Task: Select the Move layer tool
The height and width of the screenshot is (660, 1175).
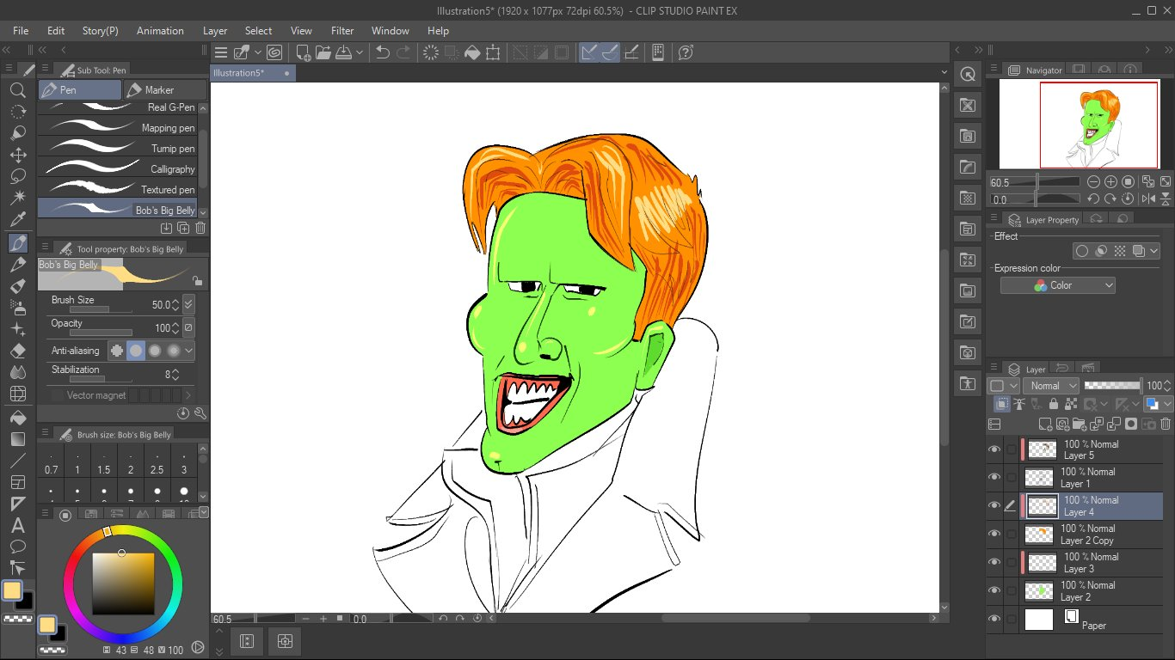Action: 17,155
